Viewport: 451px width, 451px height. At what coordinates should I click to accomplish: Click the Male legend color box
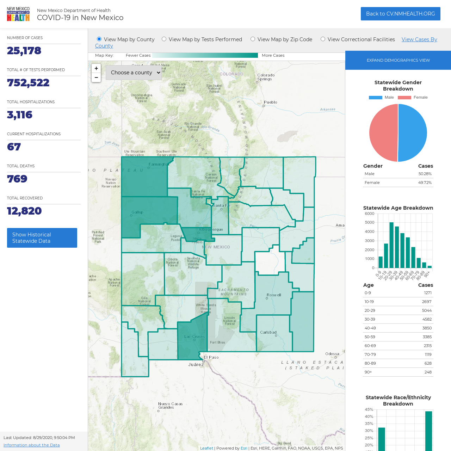pos(376,98)
